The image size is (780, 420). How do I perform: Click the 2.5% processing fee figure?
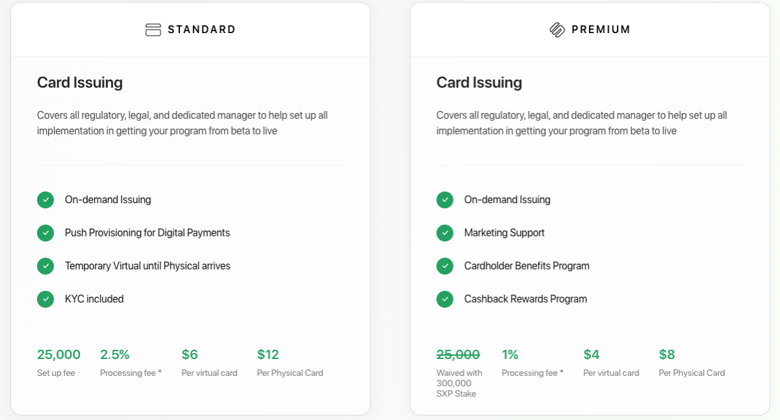click(x=115, y=354)
